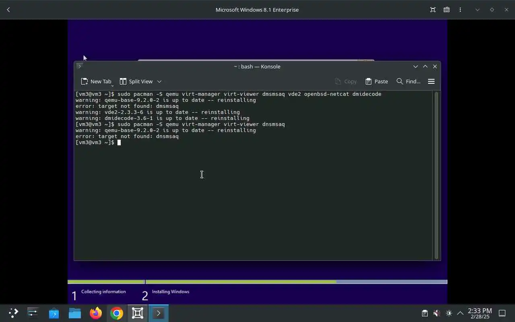Open the Dolphin file manager folder icon
Viewport: 515px width, 322px height.
tap(75, 313)
